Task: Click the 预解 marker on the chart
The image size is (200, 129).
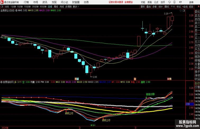Action: [77, 79]
